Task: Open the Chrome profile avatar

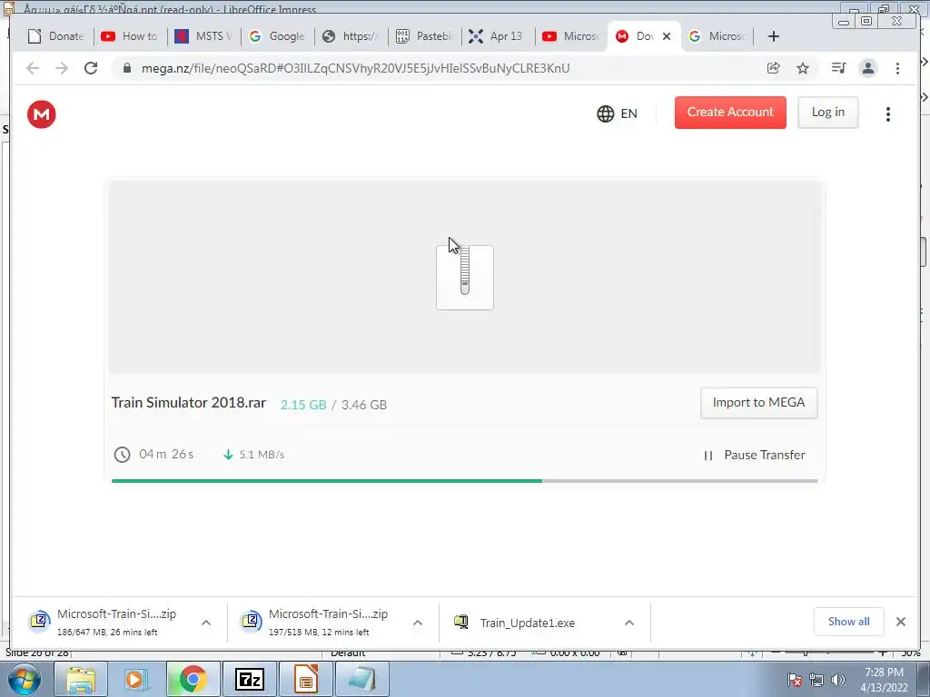Action: point(868,68)
